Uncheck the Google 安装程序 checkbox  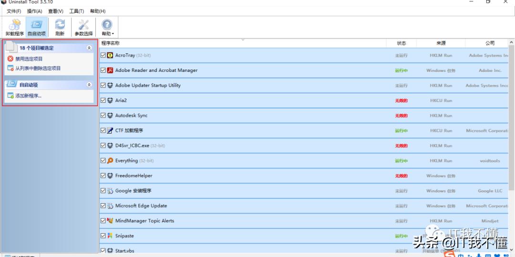(x=103, y=191)
